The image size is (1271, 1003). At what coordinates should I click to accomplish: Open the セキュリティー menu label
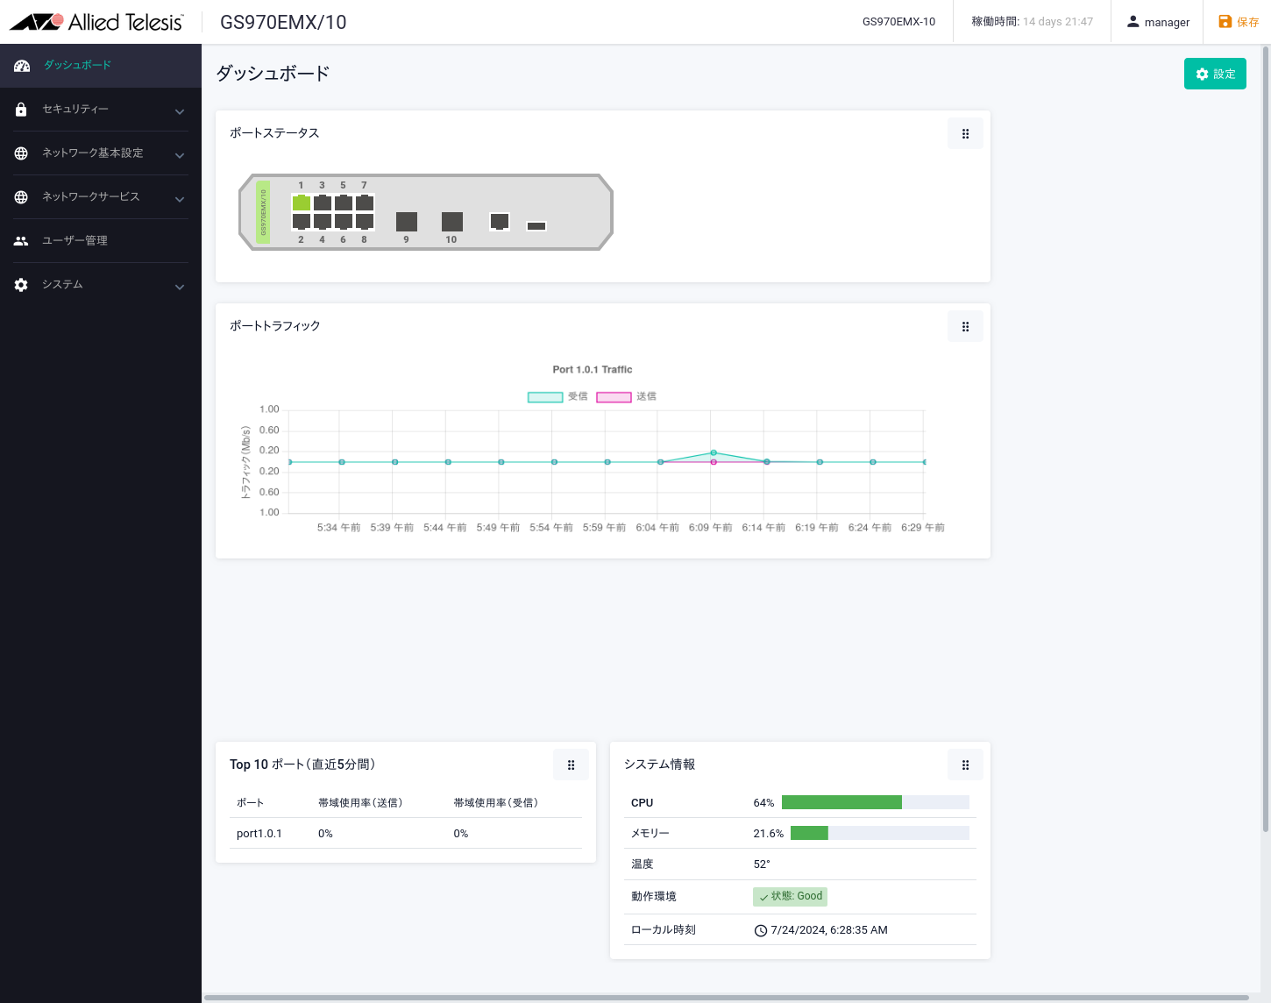[x=75, y=110]
